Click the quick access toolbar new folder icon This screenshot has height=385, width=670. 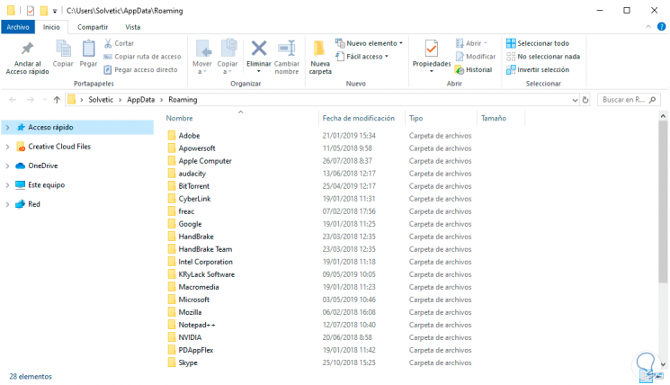[43, 11]
